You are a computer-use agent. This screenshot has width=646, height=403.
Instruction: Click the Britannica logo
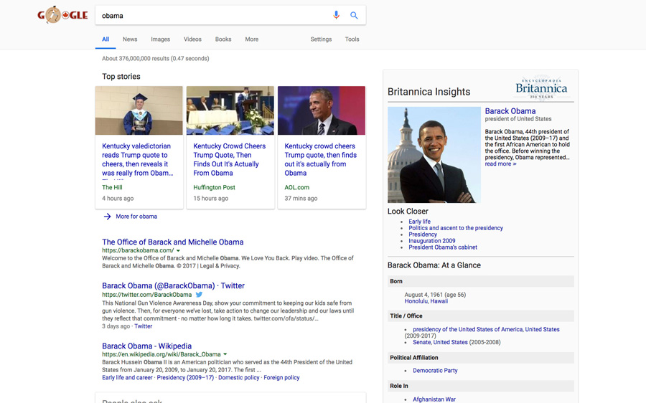tap(541, 88)
